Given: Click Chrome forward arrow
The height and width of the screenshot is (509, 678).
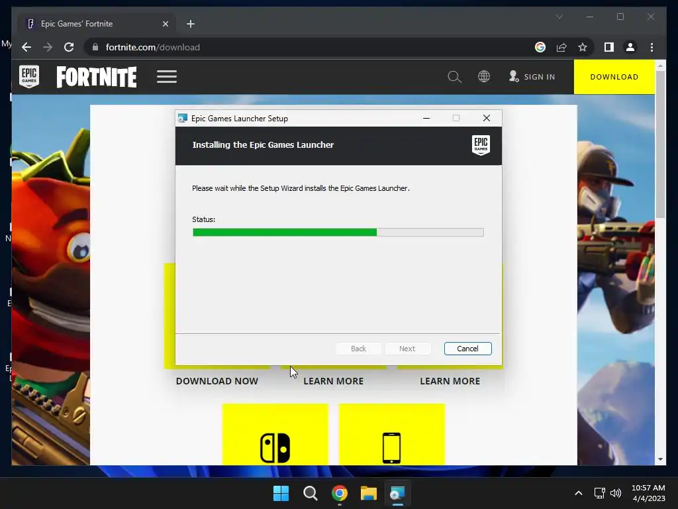Looking at the screenshot, I should 48,47.
